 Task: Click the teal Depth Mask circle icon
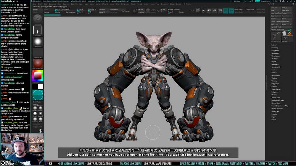(38, 95)
